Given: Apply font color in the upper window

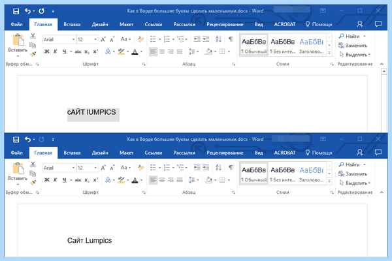Looking at the screenshot, I should 135,52.
